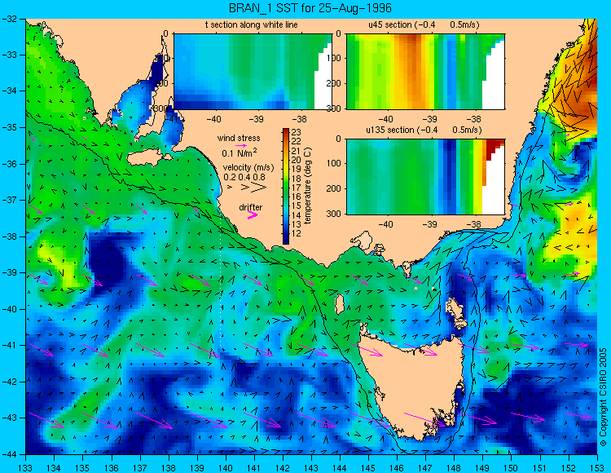The image size is (611, 473).
Task: Click the magenta wind stress legend arrow
Action: (x=241, y=145)
